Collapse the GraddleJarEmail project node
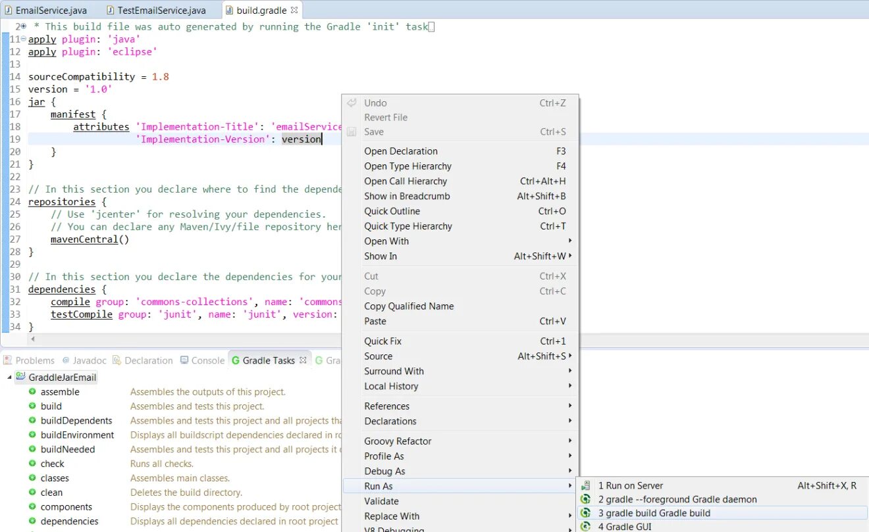869x532 pixels. pos(9,377)
